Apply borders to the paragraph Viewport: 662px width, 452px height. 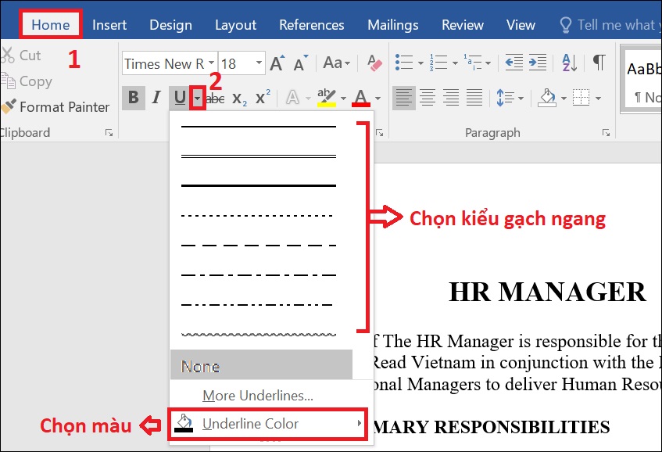(581, 98)
